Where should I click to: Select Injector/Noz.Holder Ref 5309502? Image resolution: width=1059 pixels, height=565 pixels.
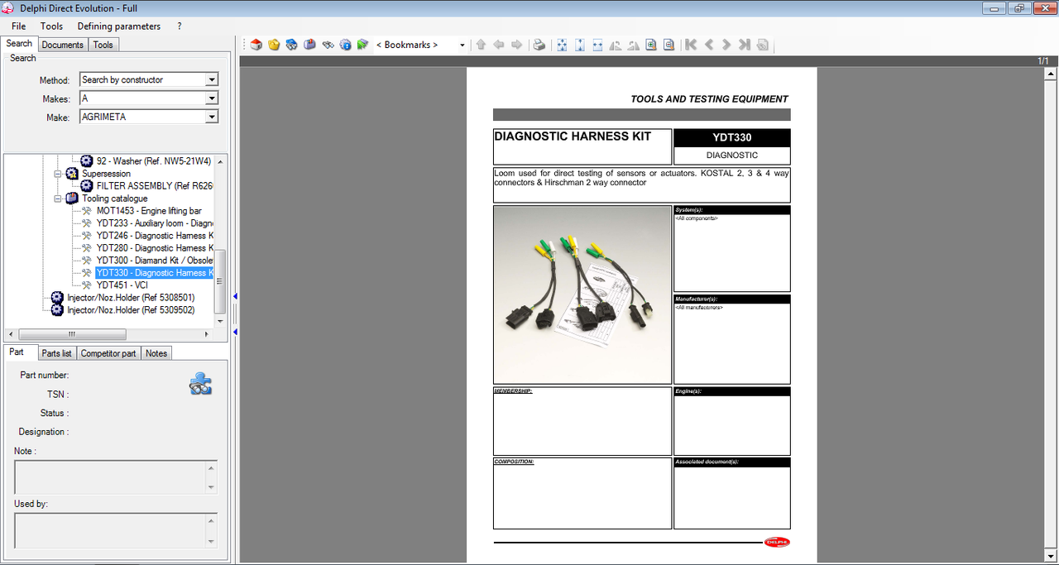point(131,310)
